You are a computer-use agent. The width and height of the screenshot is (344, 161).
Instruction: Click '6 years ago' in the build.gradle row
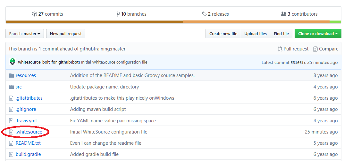(x=326, y=154)
